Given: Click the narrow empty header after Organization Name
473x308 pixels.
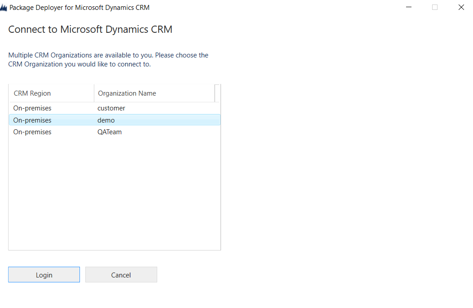Looking at the screenshot, I should coord(217,93).
